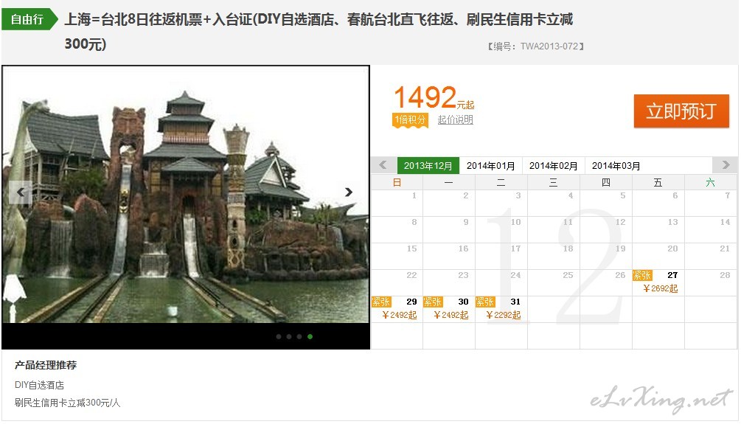This screenshot has height=424, width=741.
Task: Click the product code TWA2013-072
Action: 549,46
